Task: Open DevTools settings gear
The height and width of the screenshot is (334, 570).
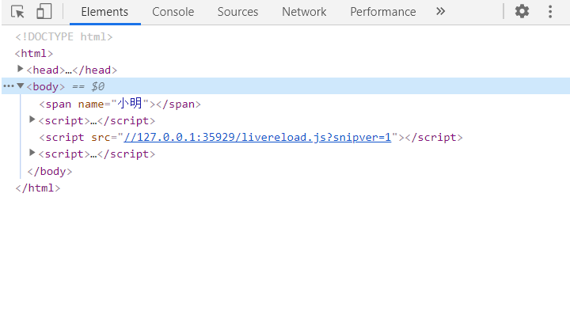Action: [x=522, y=12]
